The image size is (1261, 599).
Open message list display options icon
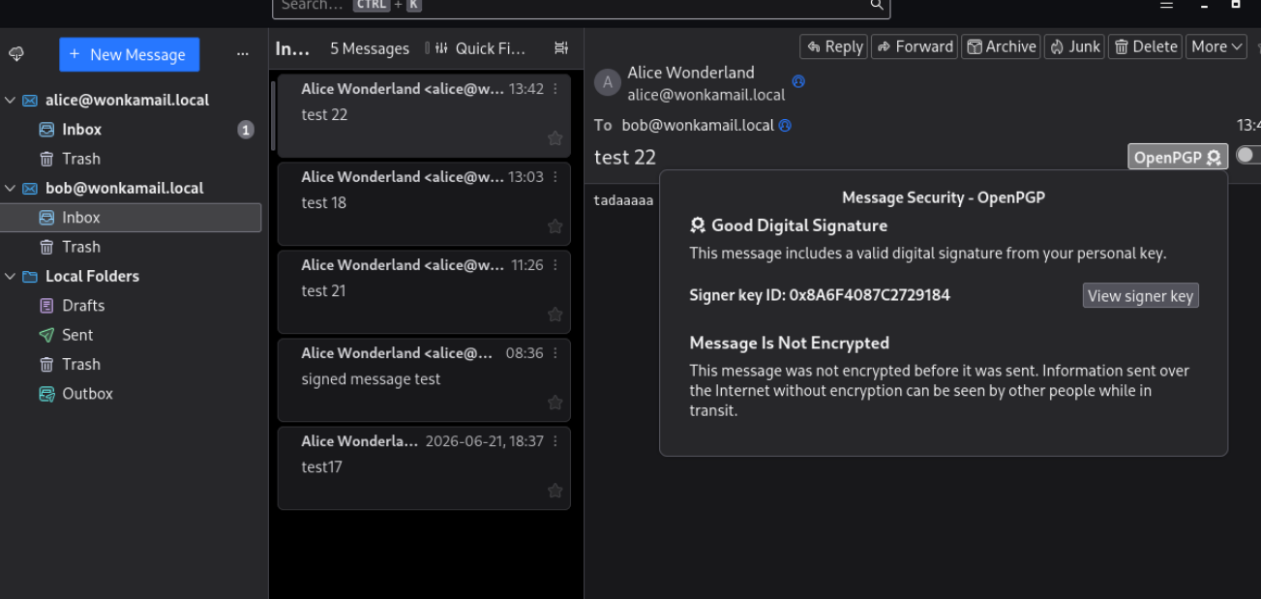(x=560, y=48)
